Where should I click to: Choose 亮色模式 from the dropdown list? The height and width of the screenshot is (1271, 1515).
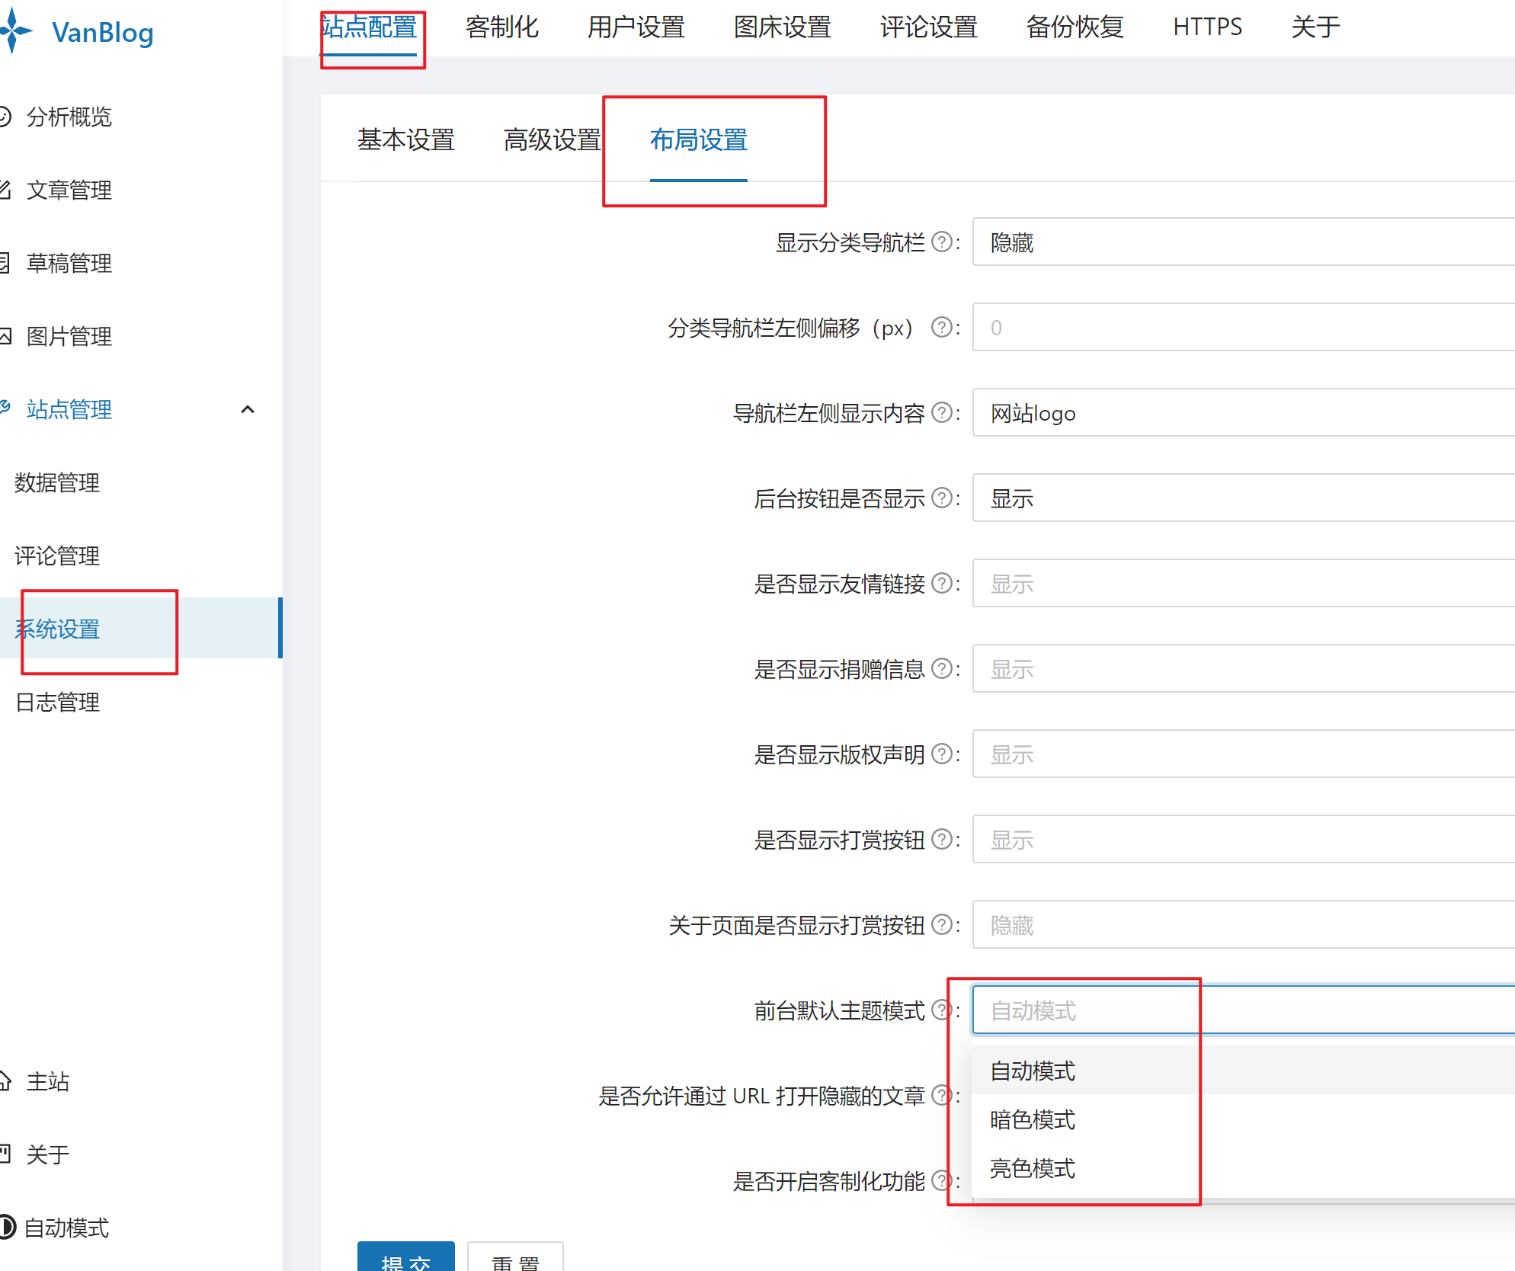[x=1244, y=1168]
